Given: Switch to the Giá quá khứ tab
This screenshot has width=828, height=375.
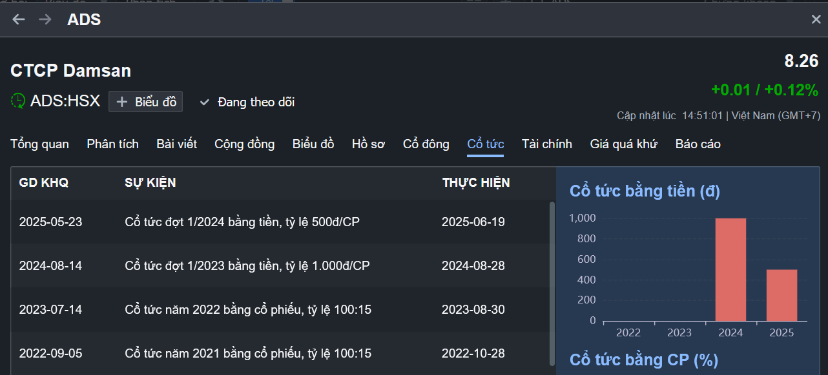Looking at the screenshot, I should click(623, 144).
